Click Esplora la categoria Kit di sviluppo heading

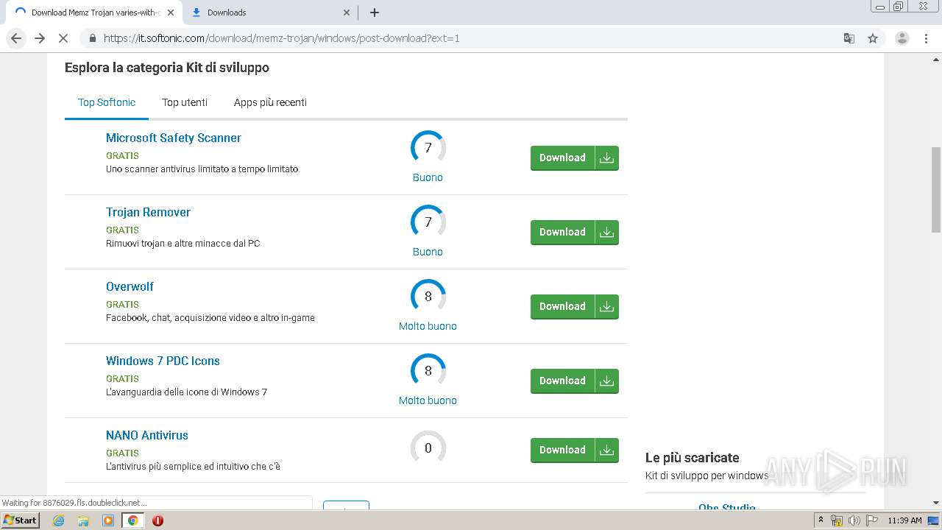(167, 68)
